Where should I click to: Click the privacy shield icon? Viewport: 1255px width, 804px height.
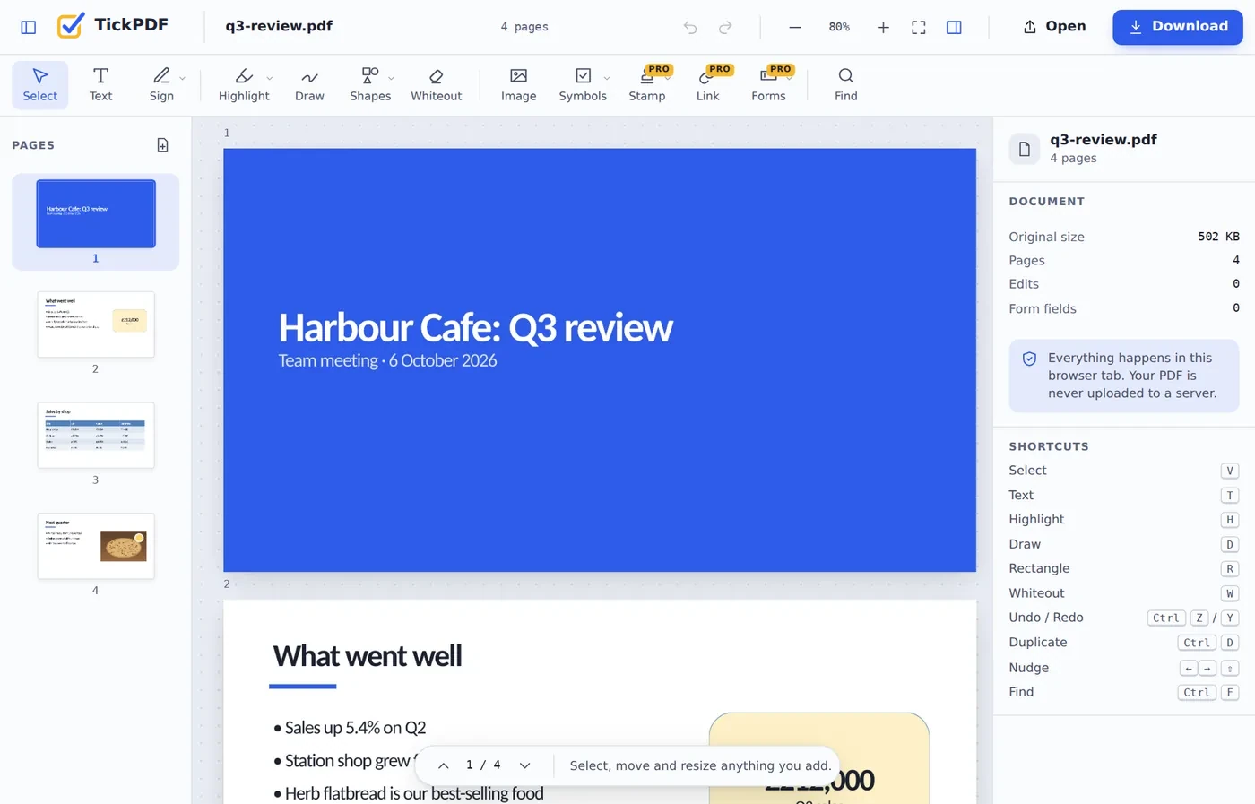tap(1029, 359)
